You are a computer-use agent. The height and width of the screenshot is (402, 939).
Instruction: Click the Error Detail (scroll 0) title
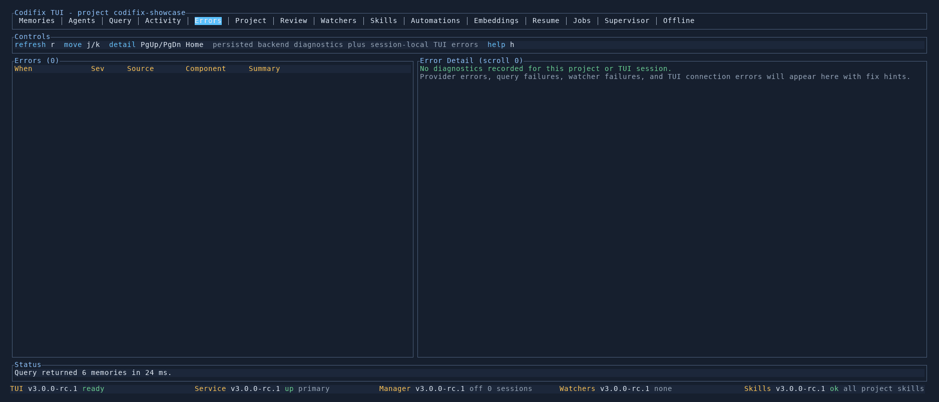click(x=472, y=60)
